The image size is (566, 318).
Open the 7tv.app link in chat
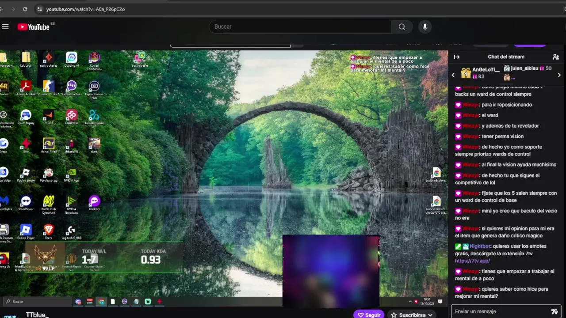click(x=472, y=261)
